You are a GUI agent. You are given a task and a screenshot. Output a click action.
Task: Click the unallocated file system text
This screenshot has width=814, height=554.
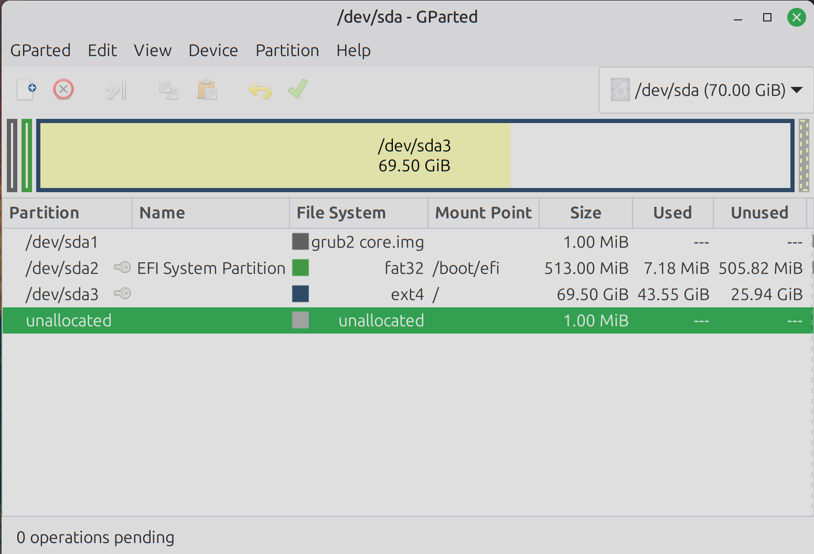tap(381, 320)
